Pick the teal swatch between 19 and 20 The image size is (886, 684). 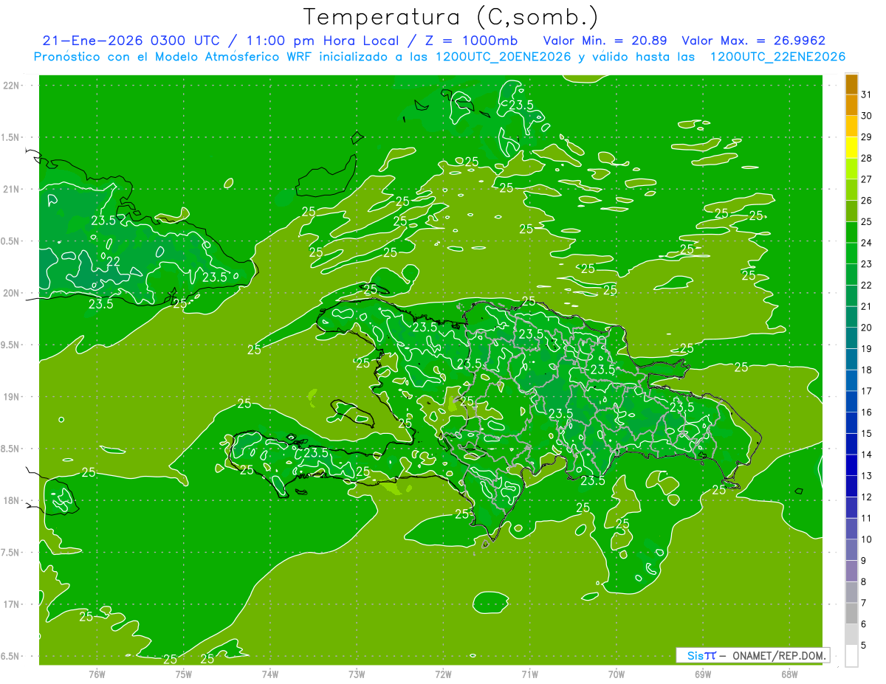point(851,339)
